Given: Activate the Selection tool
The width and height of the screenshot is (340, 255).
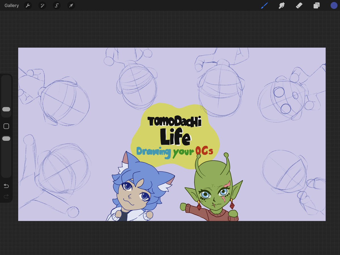Looking at the screenshot, I should pos(57,5).
